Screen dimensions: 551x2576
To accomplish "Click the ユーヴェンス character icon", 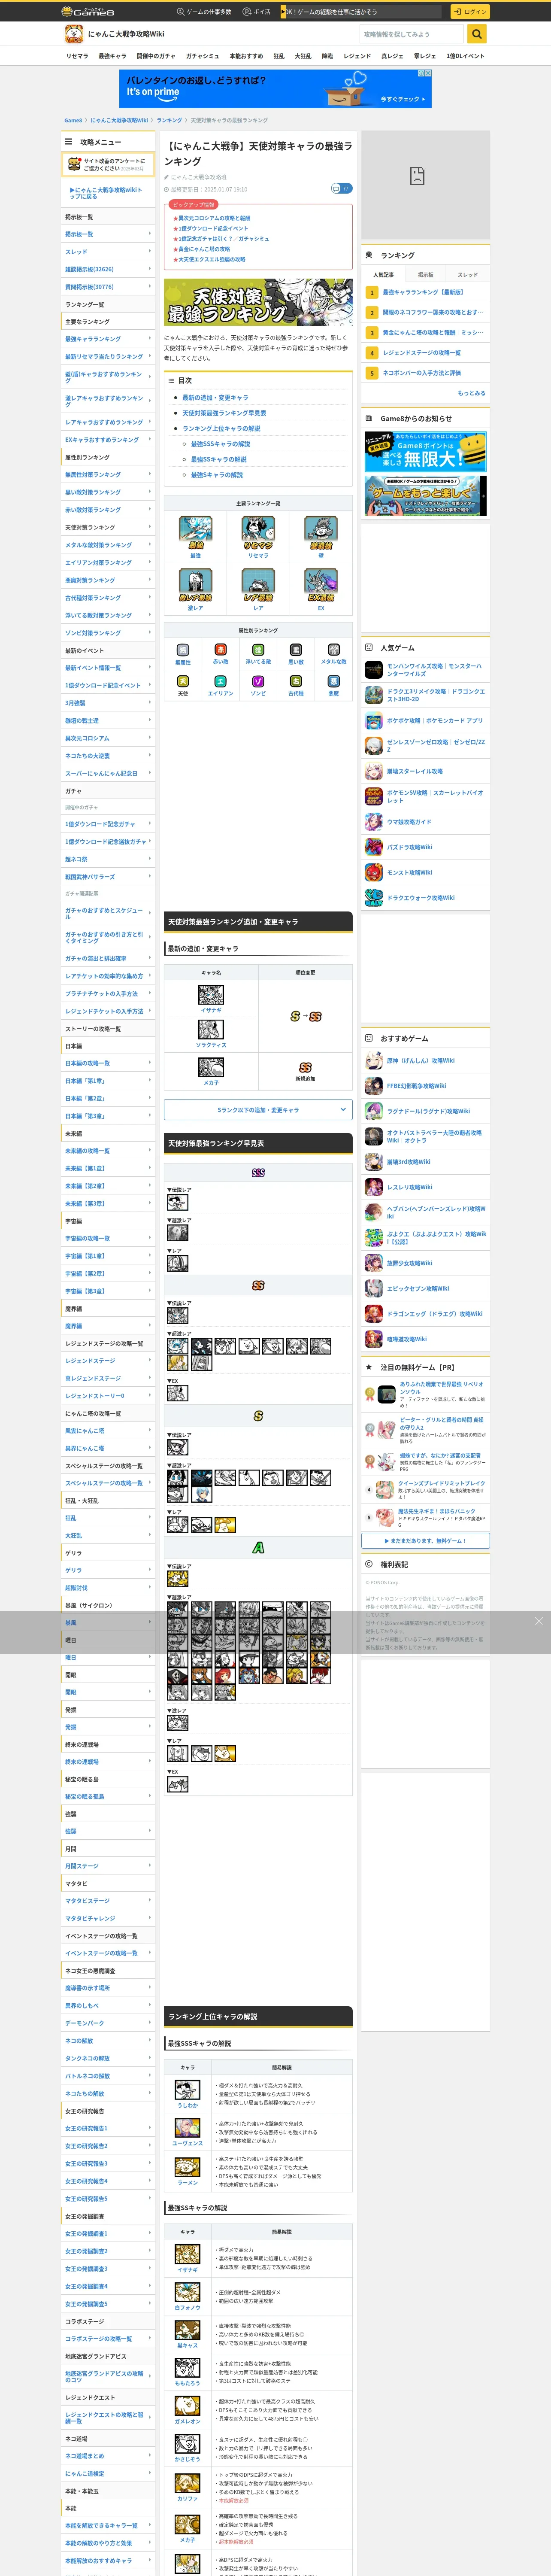I will point(187,2128).
